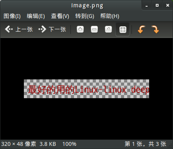Rotate image counterclockwise with left orange arrow

[x=141, y=29]
